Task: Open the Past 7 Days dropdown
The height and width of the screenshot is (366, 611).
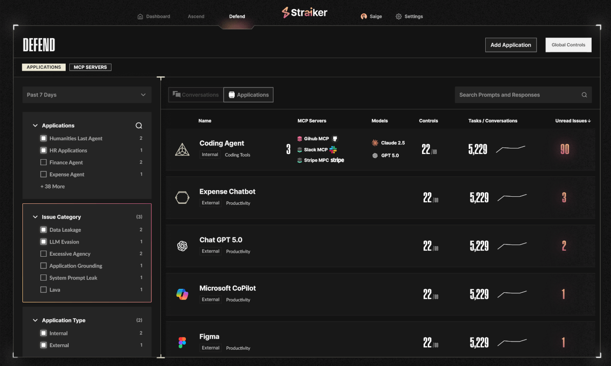Action: tap(87, 95)
